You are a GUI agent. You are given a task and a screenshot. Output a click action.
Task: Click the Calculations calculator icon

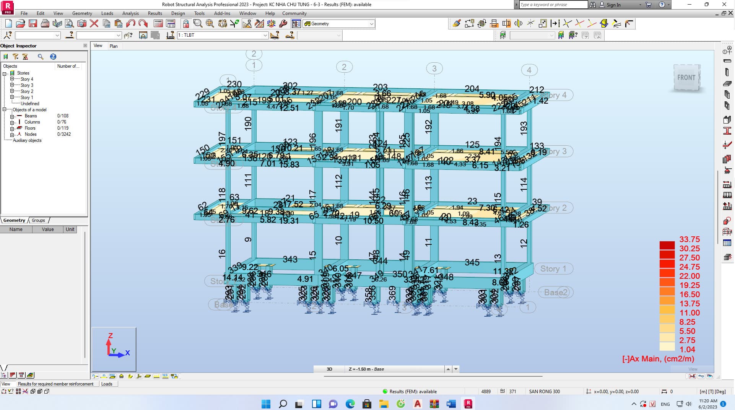tap(158, 24)
